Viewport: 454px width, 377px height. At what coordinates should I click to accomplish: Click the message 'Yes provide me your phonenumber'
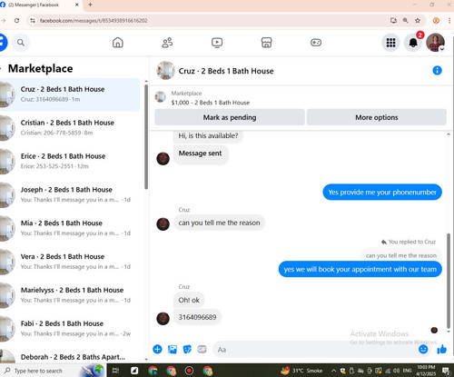(x=382, y=192)
